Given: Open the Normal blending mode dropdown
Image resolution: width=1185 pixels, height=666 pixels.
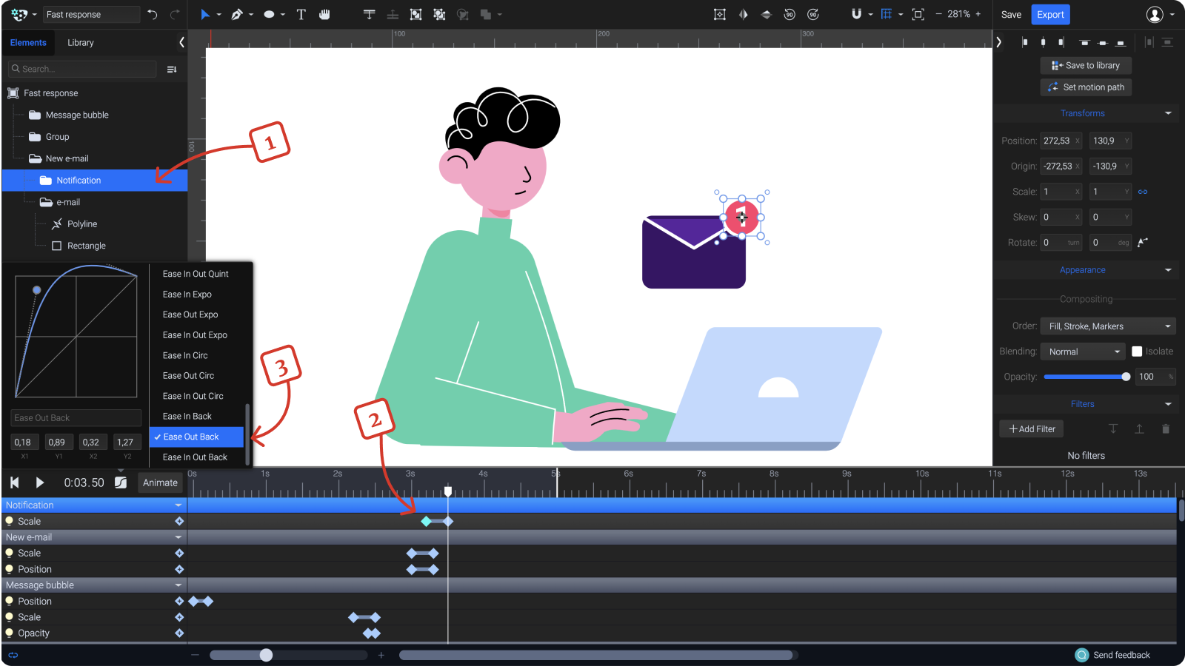Looking at the screenshot, I should tap(1082, 351).
